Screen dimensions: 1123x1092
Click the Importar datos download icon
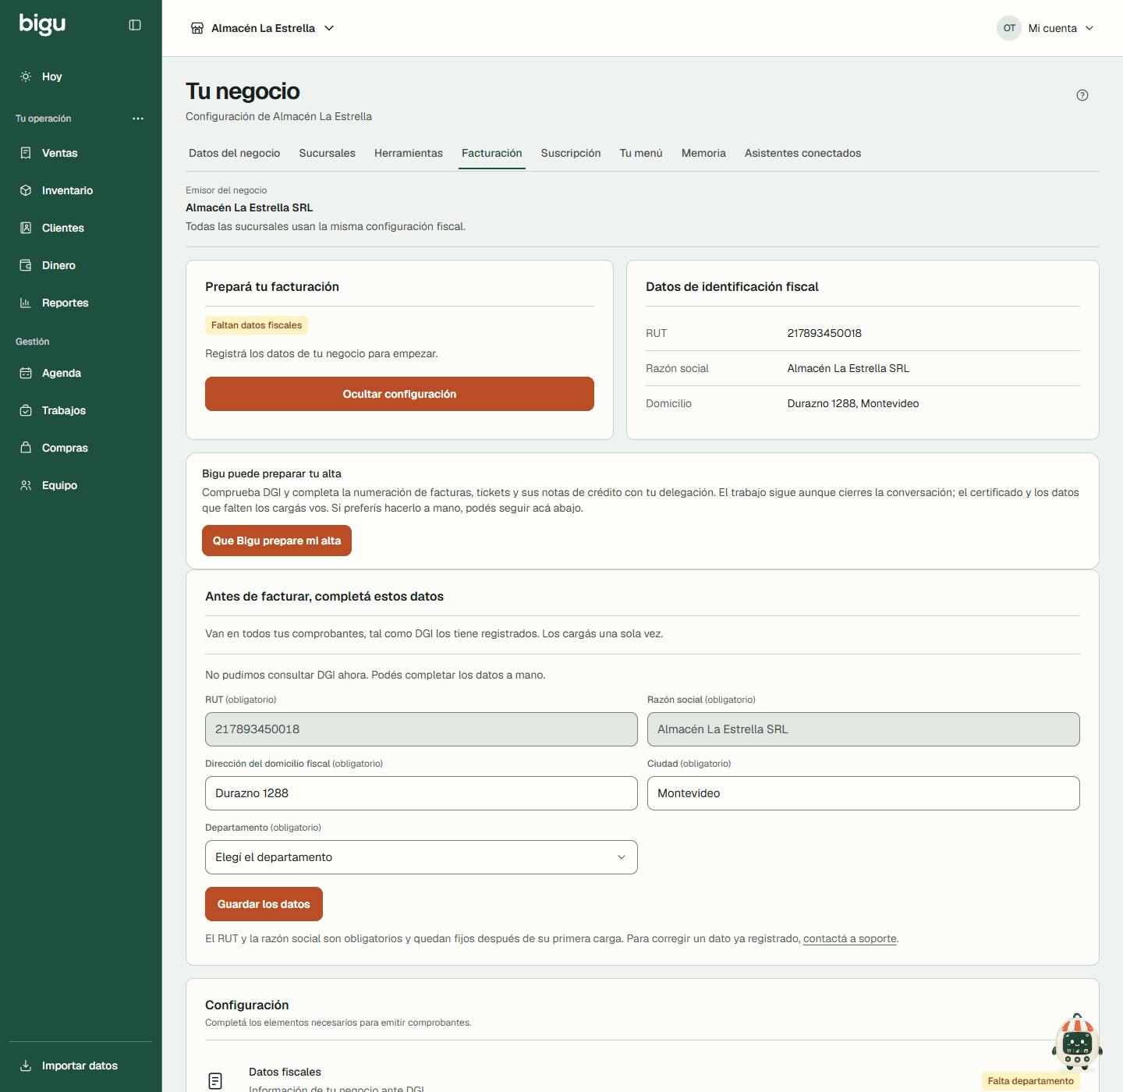[x=26, y=1065]
